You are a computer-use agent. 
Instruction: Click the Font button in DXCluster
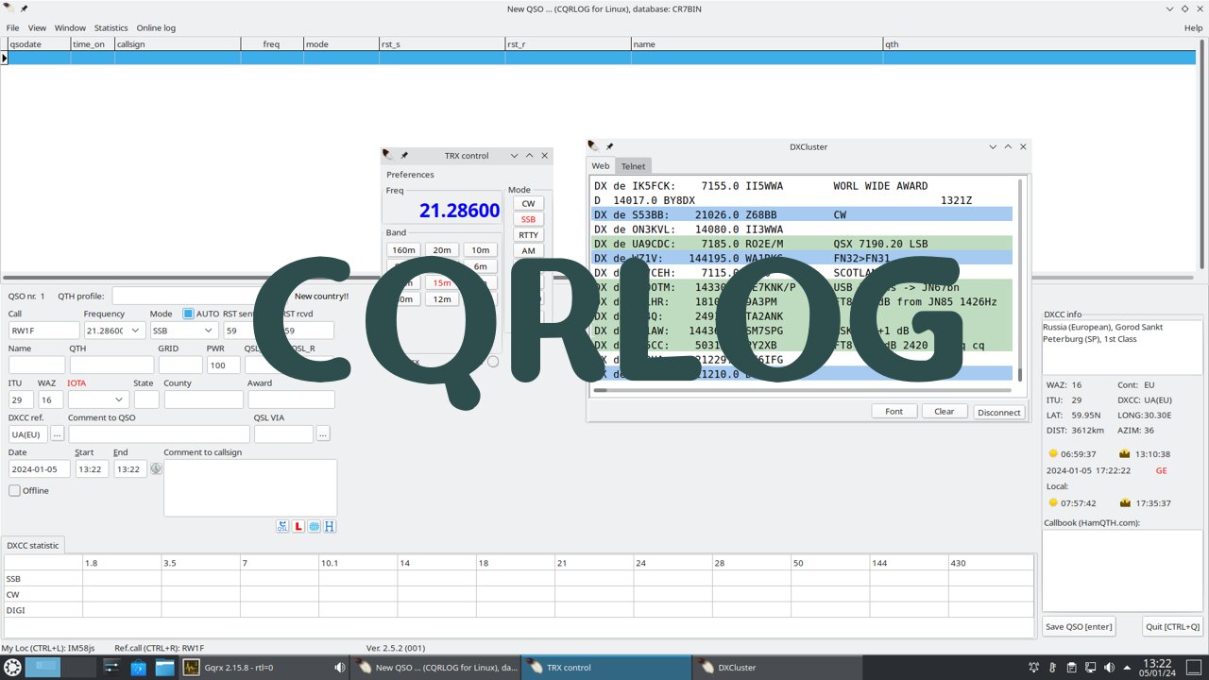(x=894, y=411)
